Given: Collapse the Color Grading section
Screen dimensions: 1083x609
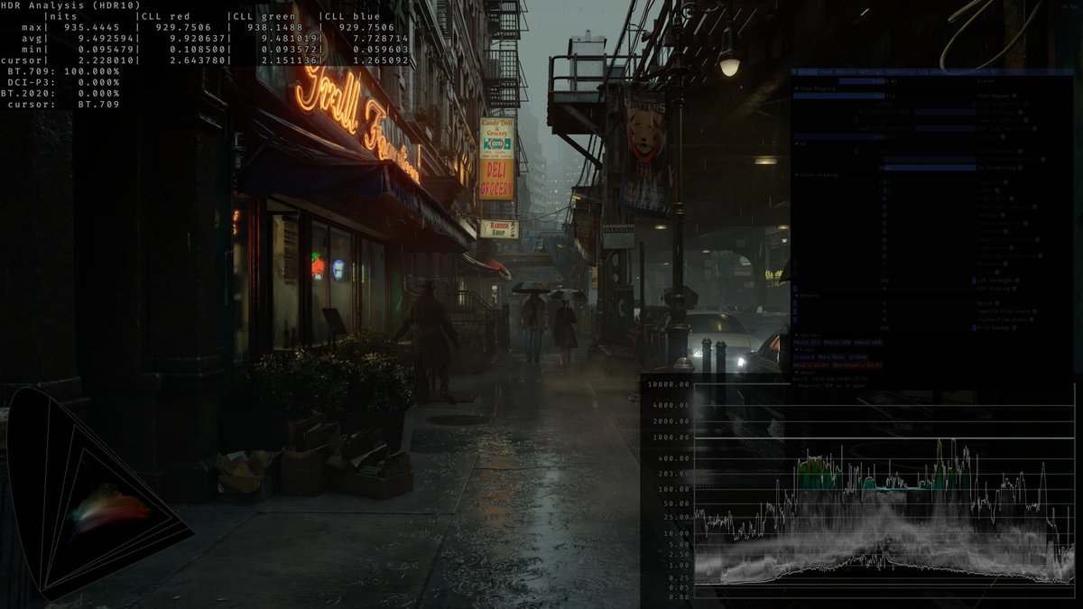Looking at the screenshot, I should pyautogui.click(x=797, y=175).
